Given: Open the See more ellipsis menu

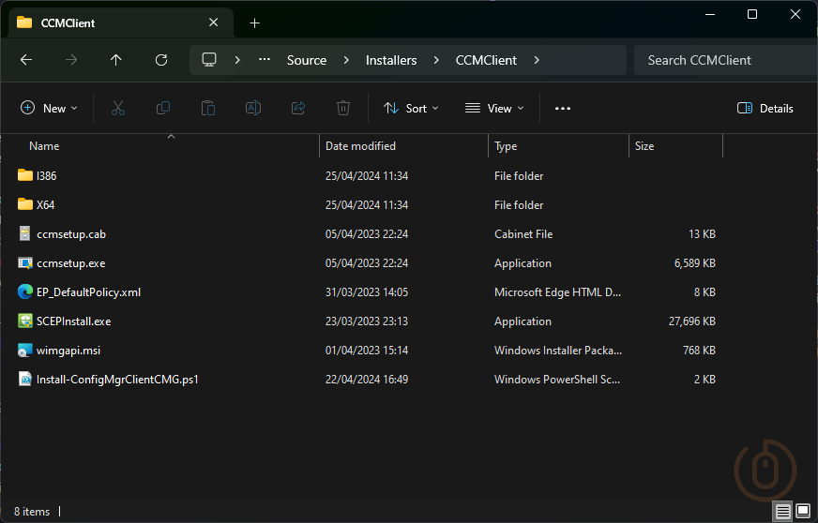Looking at the screenshot, I should (563, 108).
